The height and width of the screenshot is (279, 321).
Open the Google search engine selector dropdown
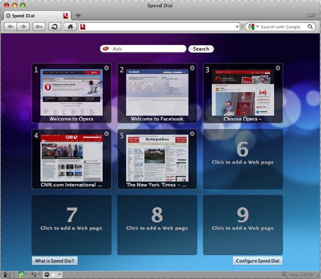pos(258,27)
